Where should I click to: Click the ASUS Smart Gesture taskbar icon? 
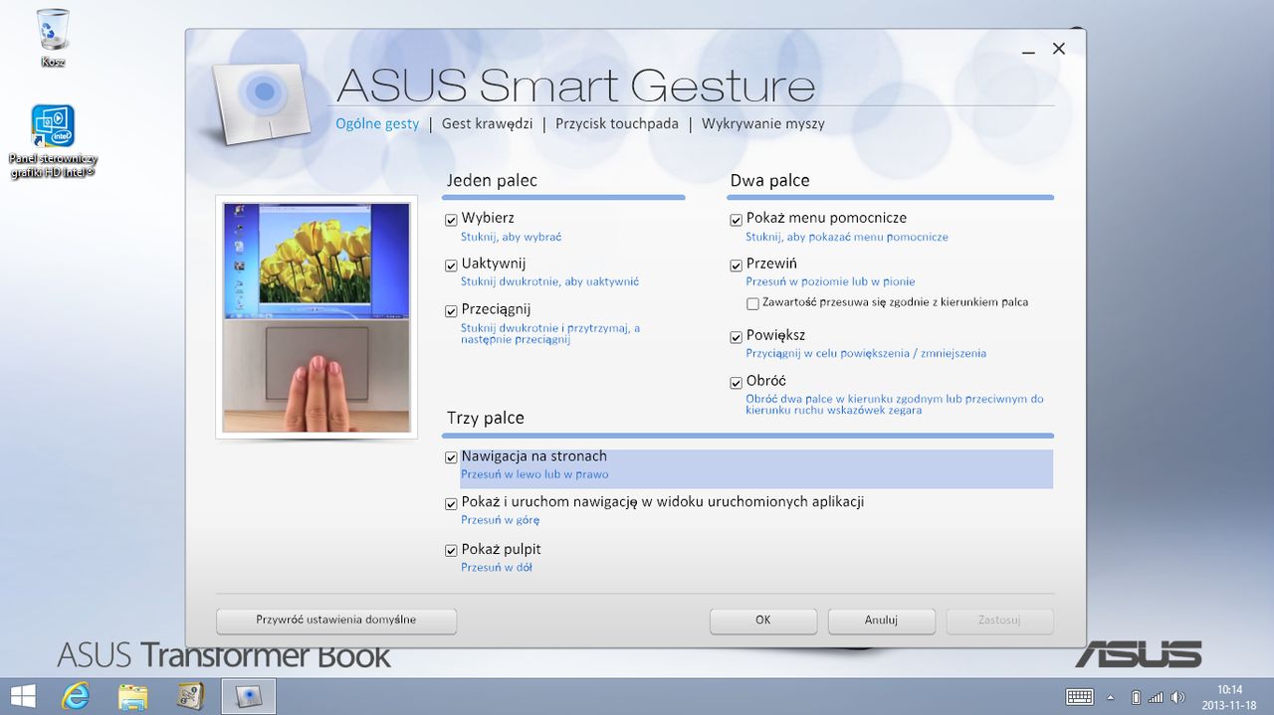tap(248, 696)
